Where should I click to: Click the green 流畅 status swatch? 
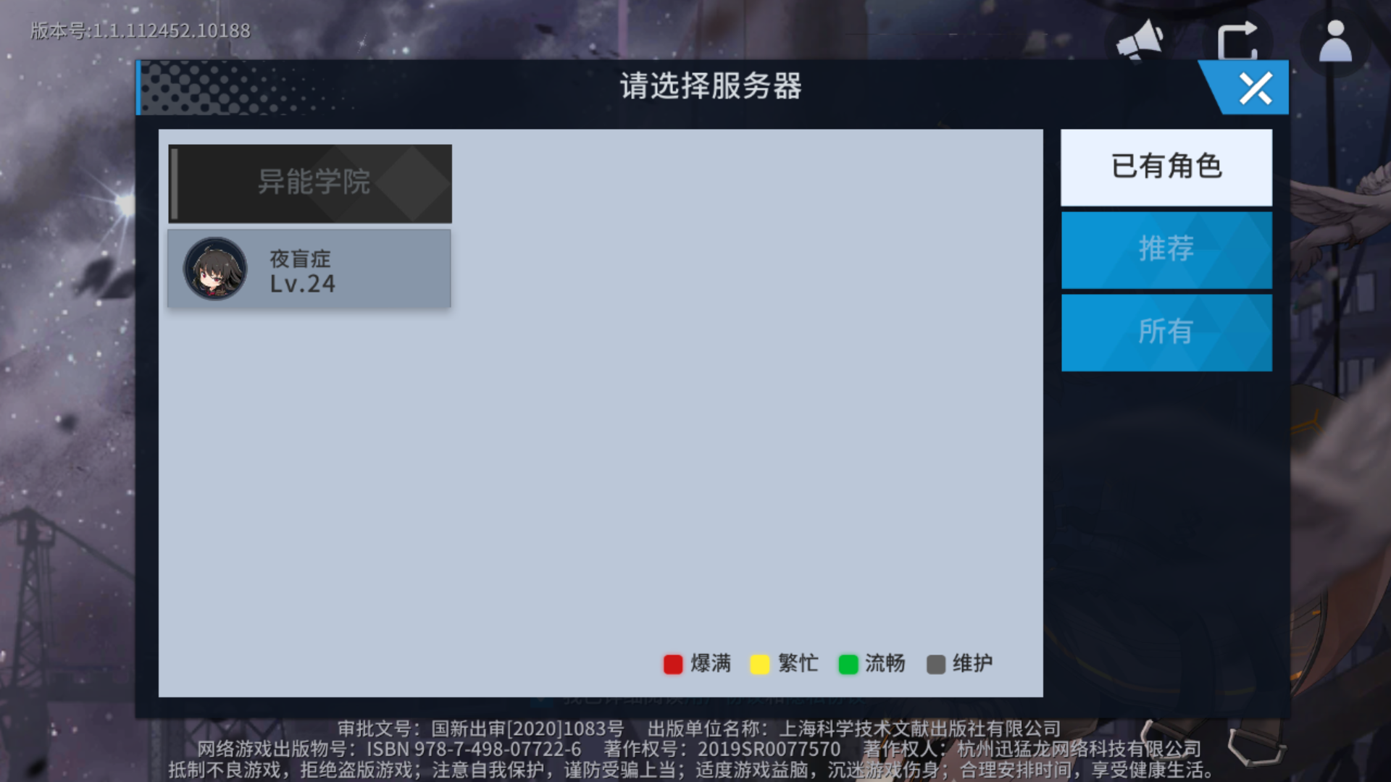coord(848,664)
